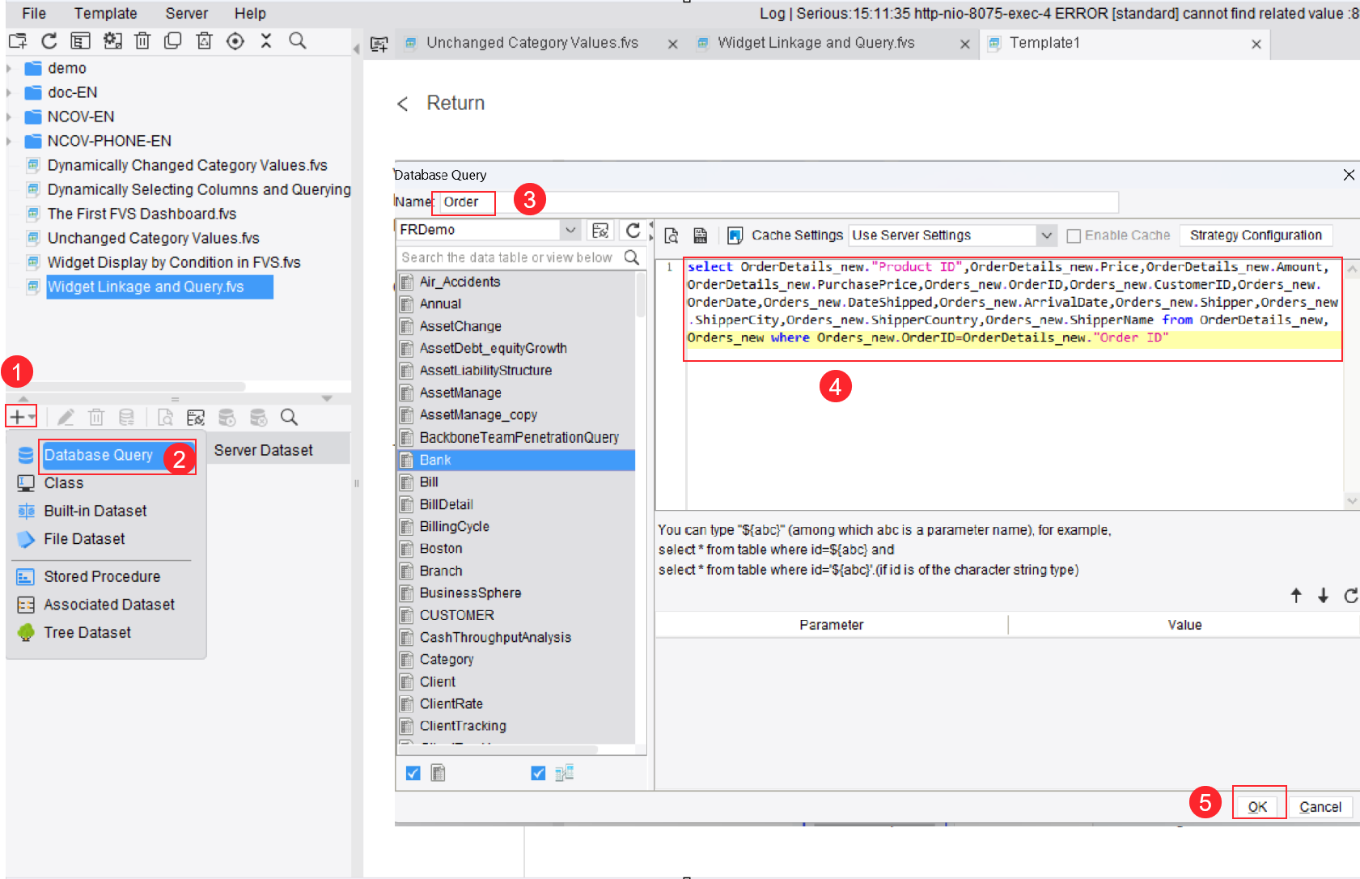The height and width of the screenshot is (879, 1360).
Task: Open the Help menu
Action: (x=250, y=13)
